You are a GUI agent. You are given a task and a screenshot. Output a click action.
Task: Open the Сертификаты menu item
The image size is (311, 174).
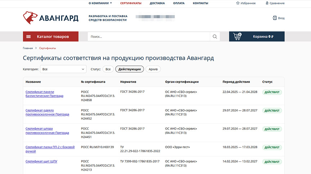131,3
